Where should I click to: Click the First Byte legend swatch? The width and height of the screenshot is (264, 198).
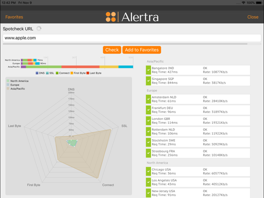72,73
